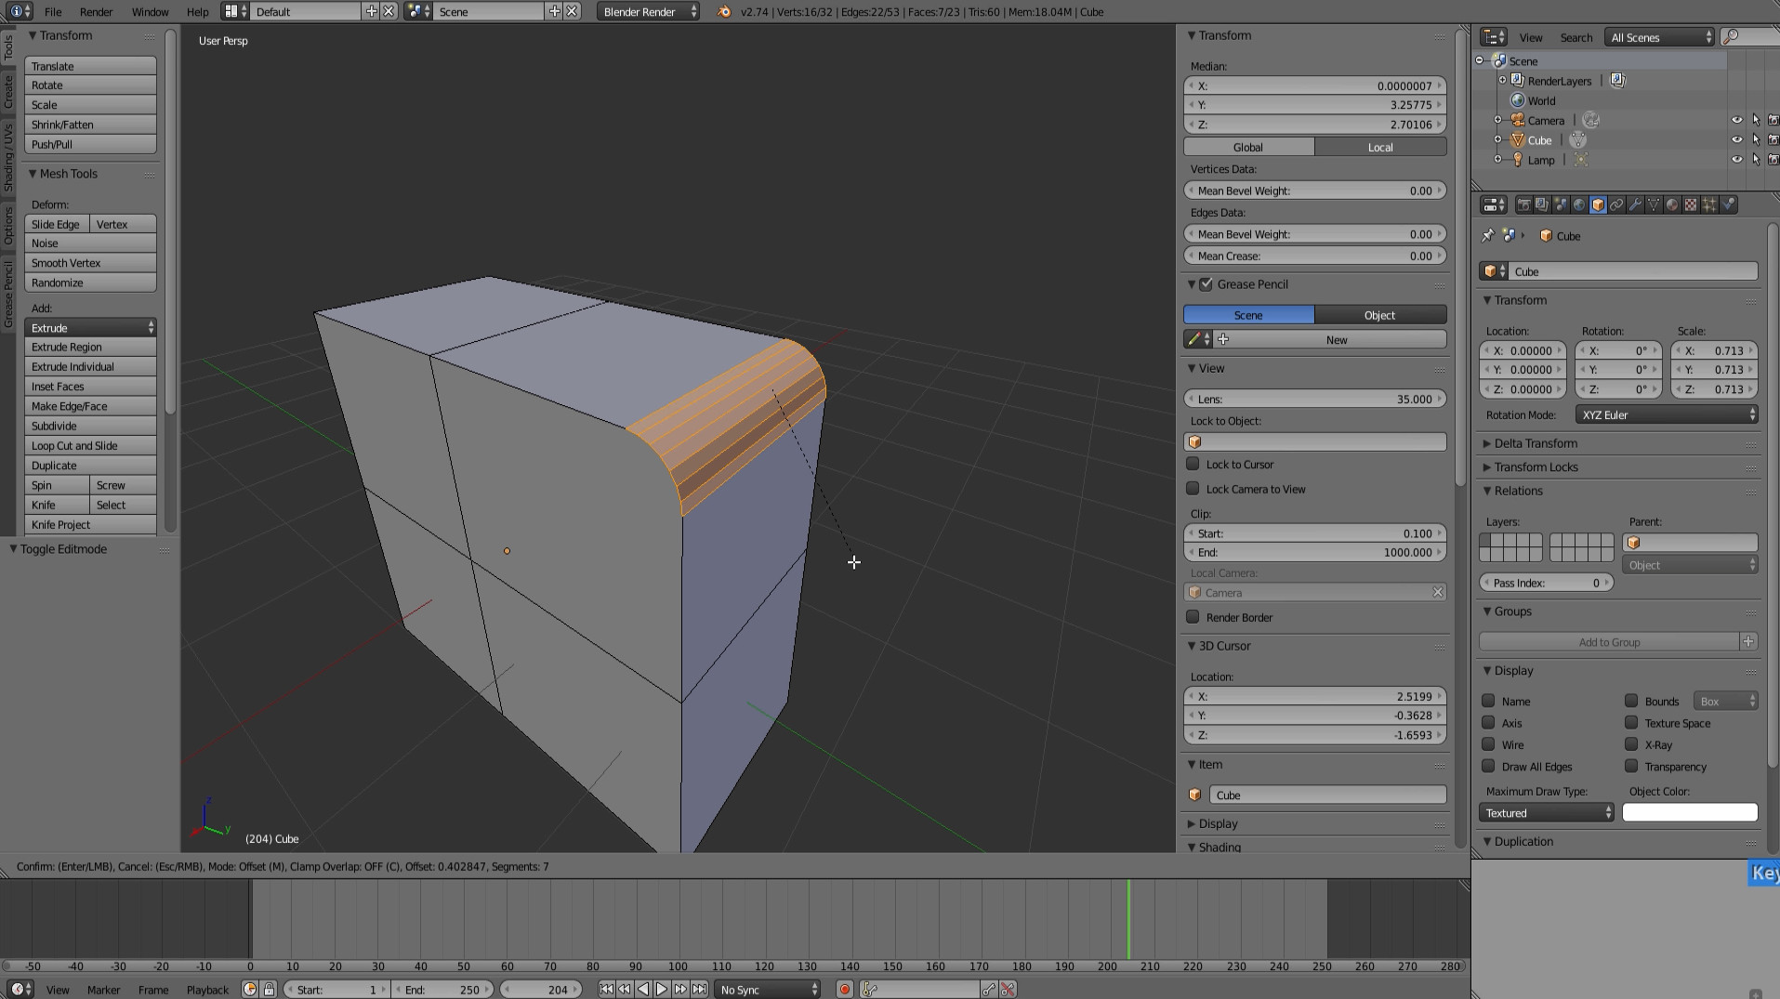
Task: Open the Rotation Mode XYZ Euler dropdown
Action: click(x=1667, y=415)
